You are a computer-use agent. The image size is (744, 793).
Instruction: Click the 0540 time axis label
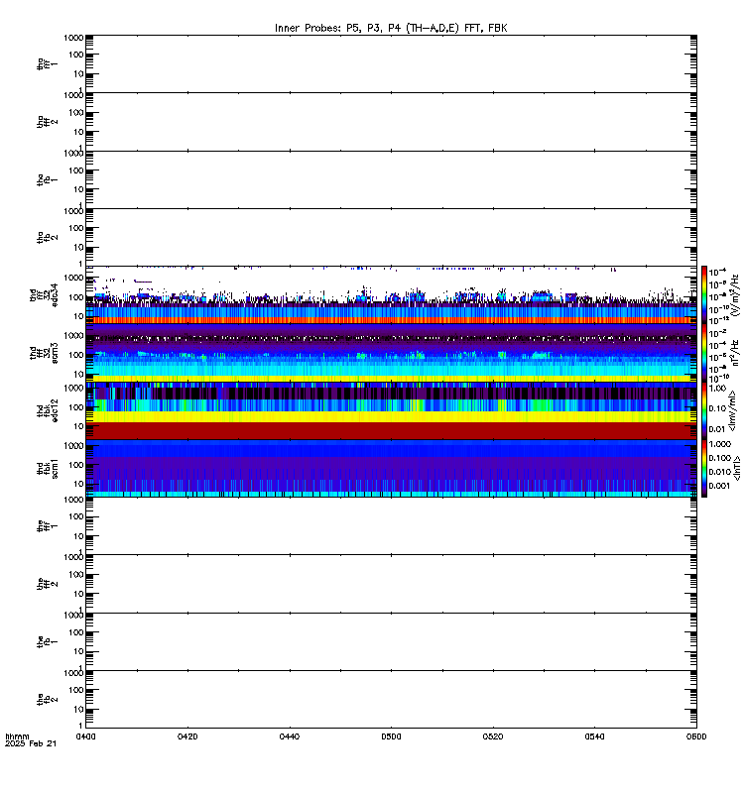594,736
